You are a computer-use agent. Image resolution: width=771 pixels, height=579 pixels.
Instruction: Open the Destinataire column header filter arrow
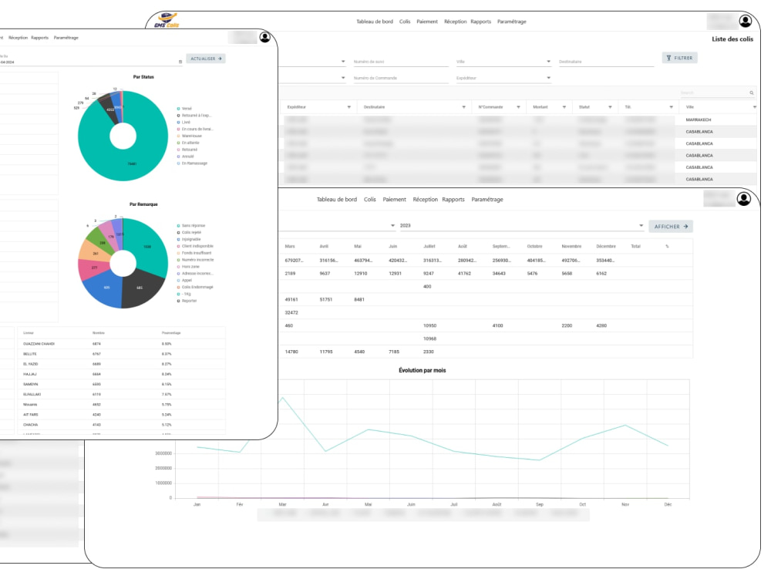pyautogui.click(x=463, y=107)
